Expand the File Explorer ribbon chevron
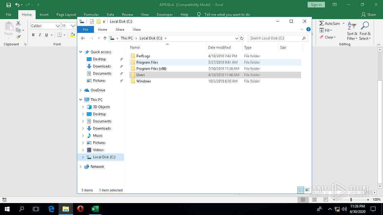The width and height of the screenshot is (383, 215). [302, 30]
